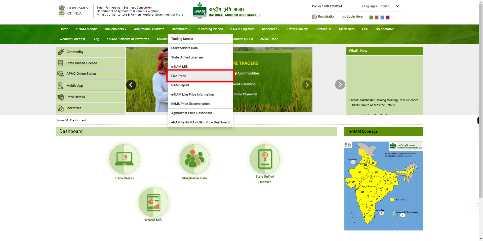This screenshot has width=483, height=241.
Task: Click the grey circular next arrow beside What's New
Action: (x=340, y=85)
